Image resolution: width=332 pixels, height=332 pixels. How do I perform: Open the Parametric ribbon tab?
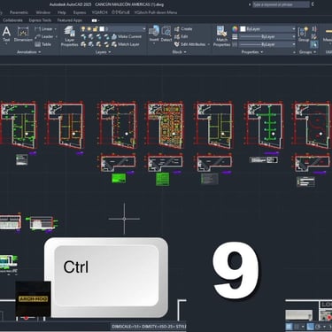point(19,12)
